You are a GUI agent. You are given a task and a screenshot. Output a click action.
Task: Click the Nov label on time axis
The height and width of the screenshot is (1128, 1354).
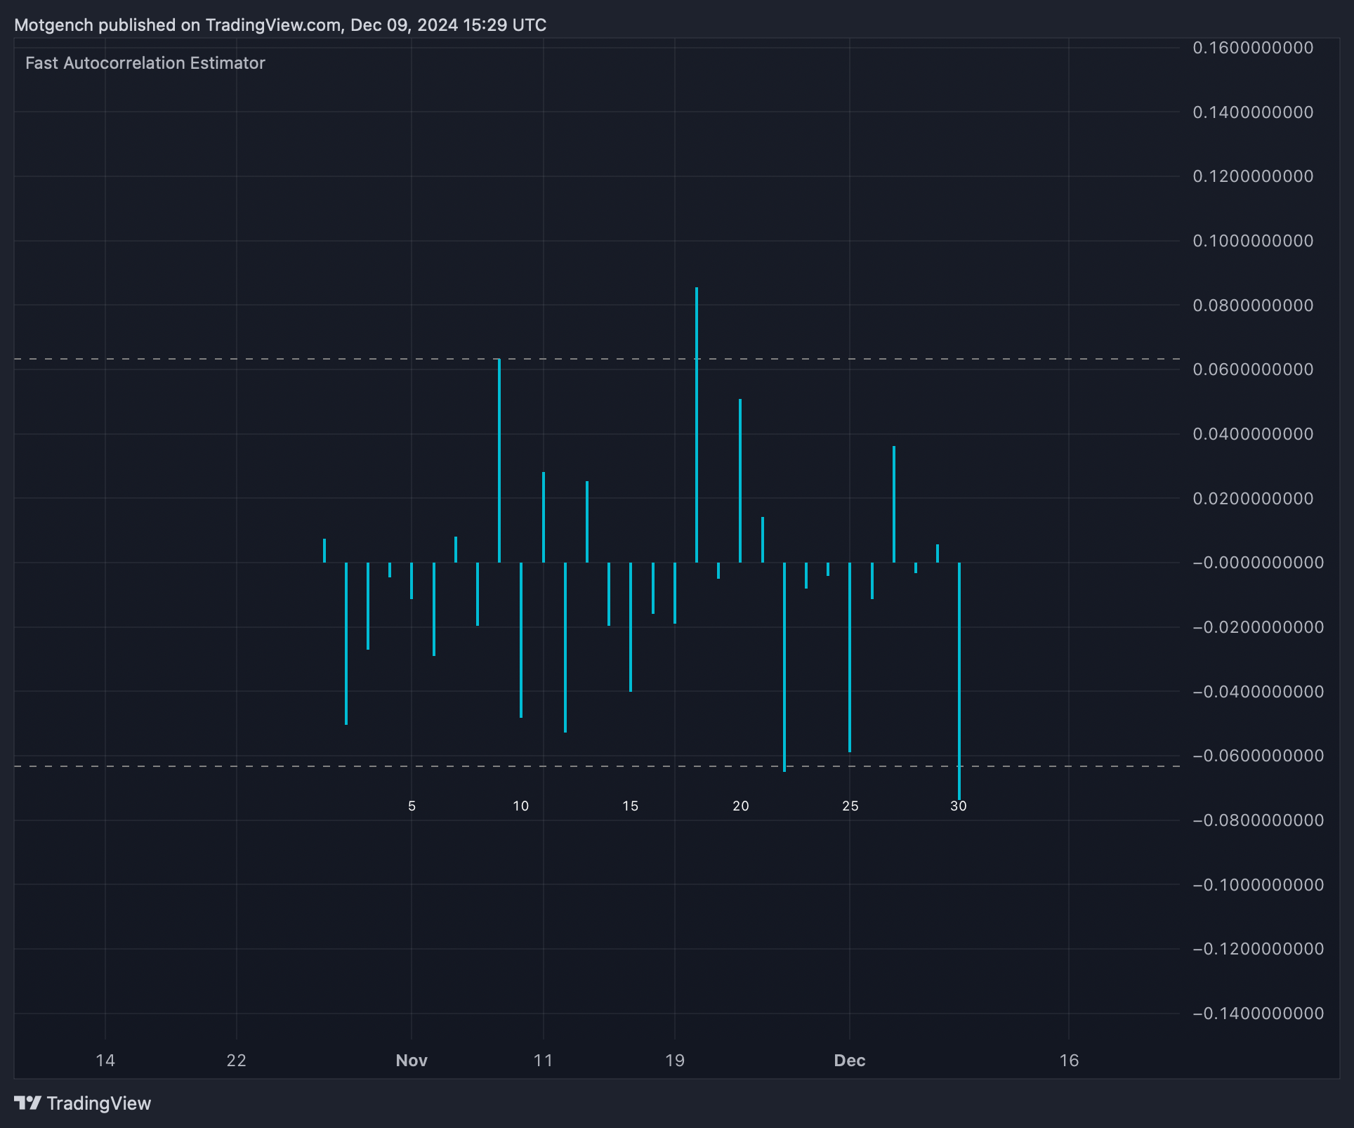click(x=412, y=1061)
